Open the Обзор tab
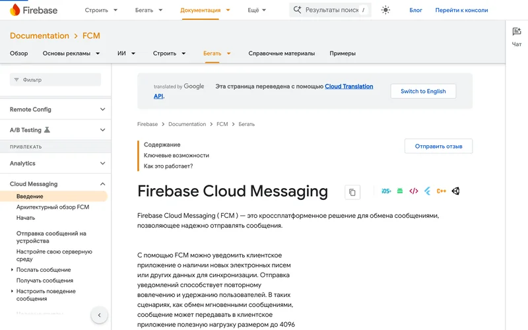528x330 pixels. coord(19,53)
